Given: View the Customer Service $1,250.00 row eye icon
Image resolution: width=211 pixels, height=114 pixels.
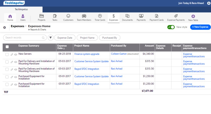Looking at the screenshot, I should click(x=16, y=77).
